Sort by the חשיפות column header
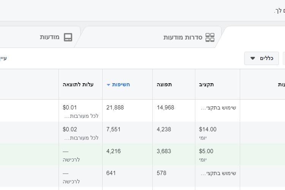 (121, 84)
